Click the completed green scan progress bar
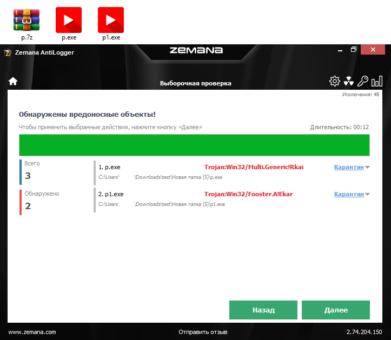 click(194, 145)
